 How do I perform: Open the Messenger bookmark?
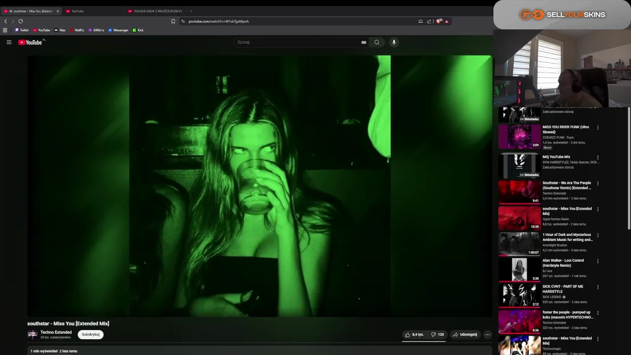pos(118,30)
